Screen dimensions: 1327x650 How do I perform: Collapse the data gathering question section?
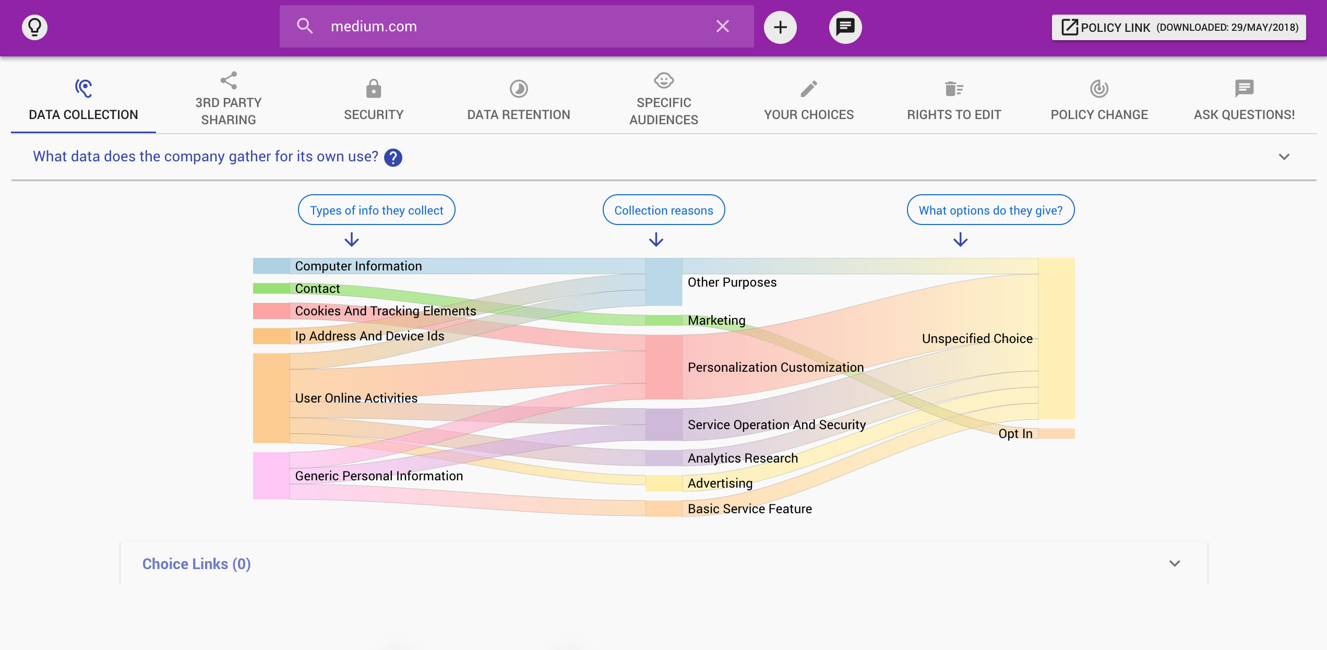click(x=1284, y=157)
